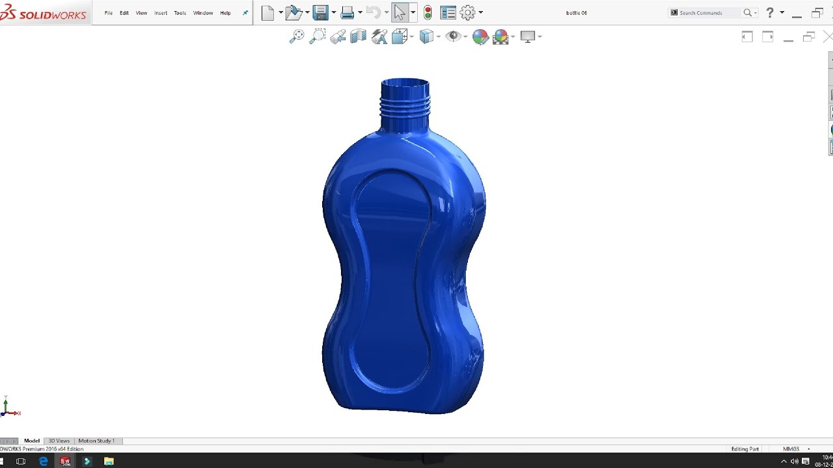This screenshot has height=468, width=833.
Task: Open File Explorer from taskbar
Action: click(x=109, y=461)
